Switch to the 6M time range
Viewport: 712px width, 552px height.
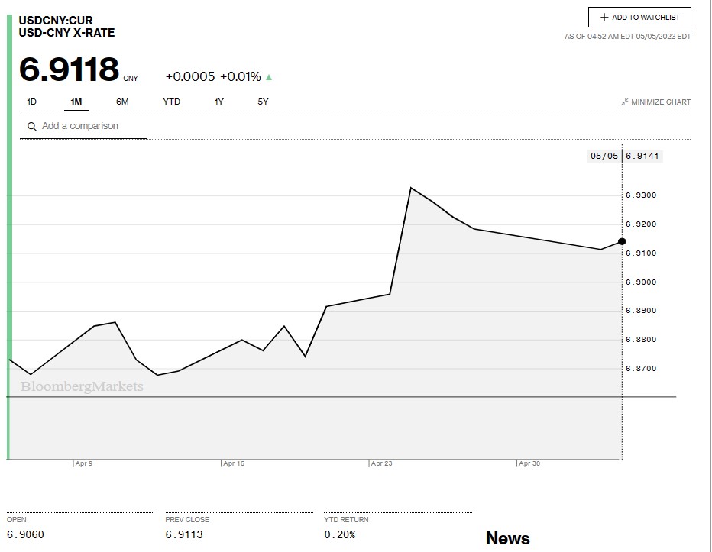(122, 102)
